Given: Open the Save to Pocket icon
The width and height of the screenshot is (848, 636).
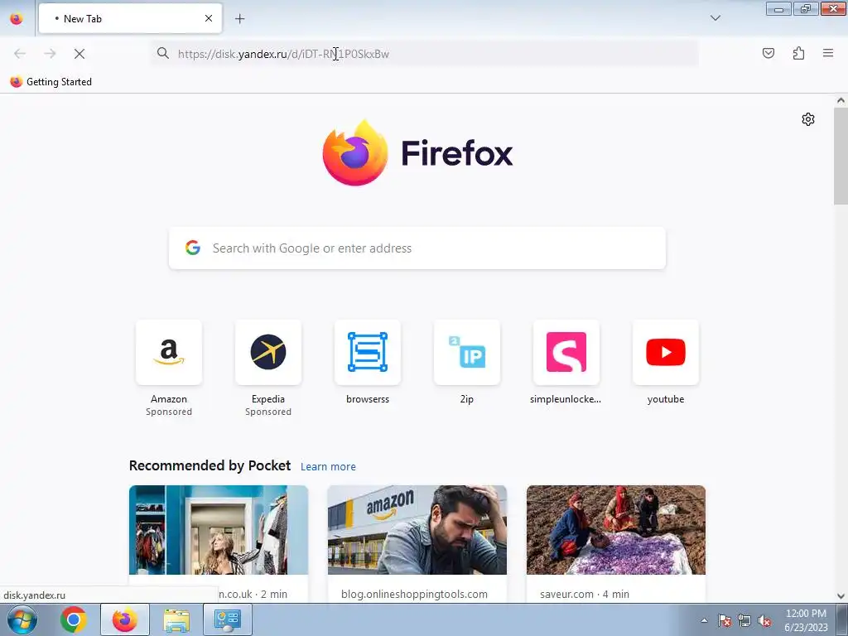Looking at the screenshot, I should click(768, 53).
